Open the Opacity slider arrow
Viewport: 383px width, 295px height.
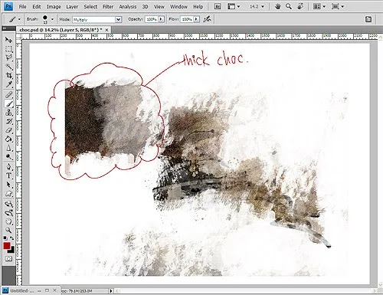(161, 19)
